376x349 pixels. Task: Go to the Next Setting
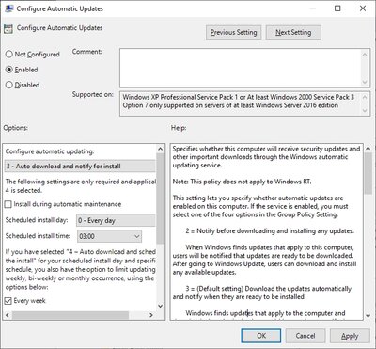[293, 32]
